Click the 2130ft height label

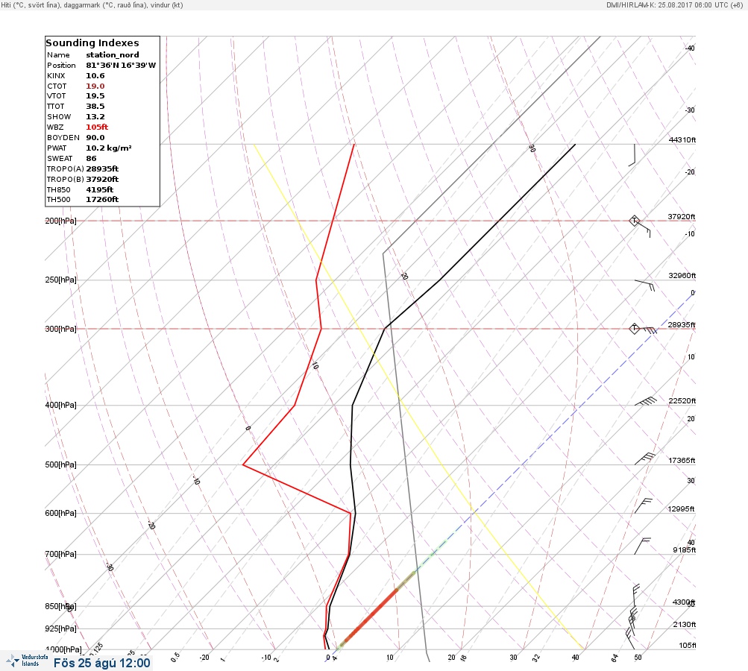coord(684,624)
